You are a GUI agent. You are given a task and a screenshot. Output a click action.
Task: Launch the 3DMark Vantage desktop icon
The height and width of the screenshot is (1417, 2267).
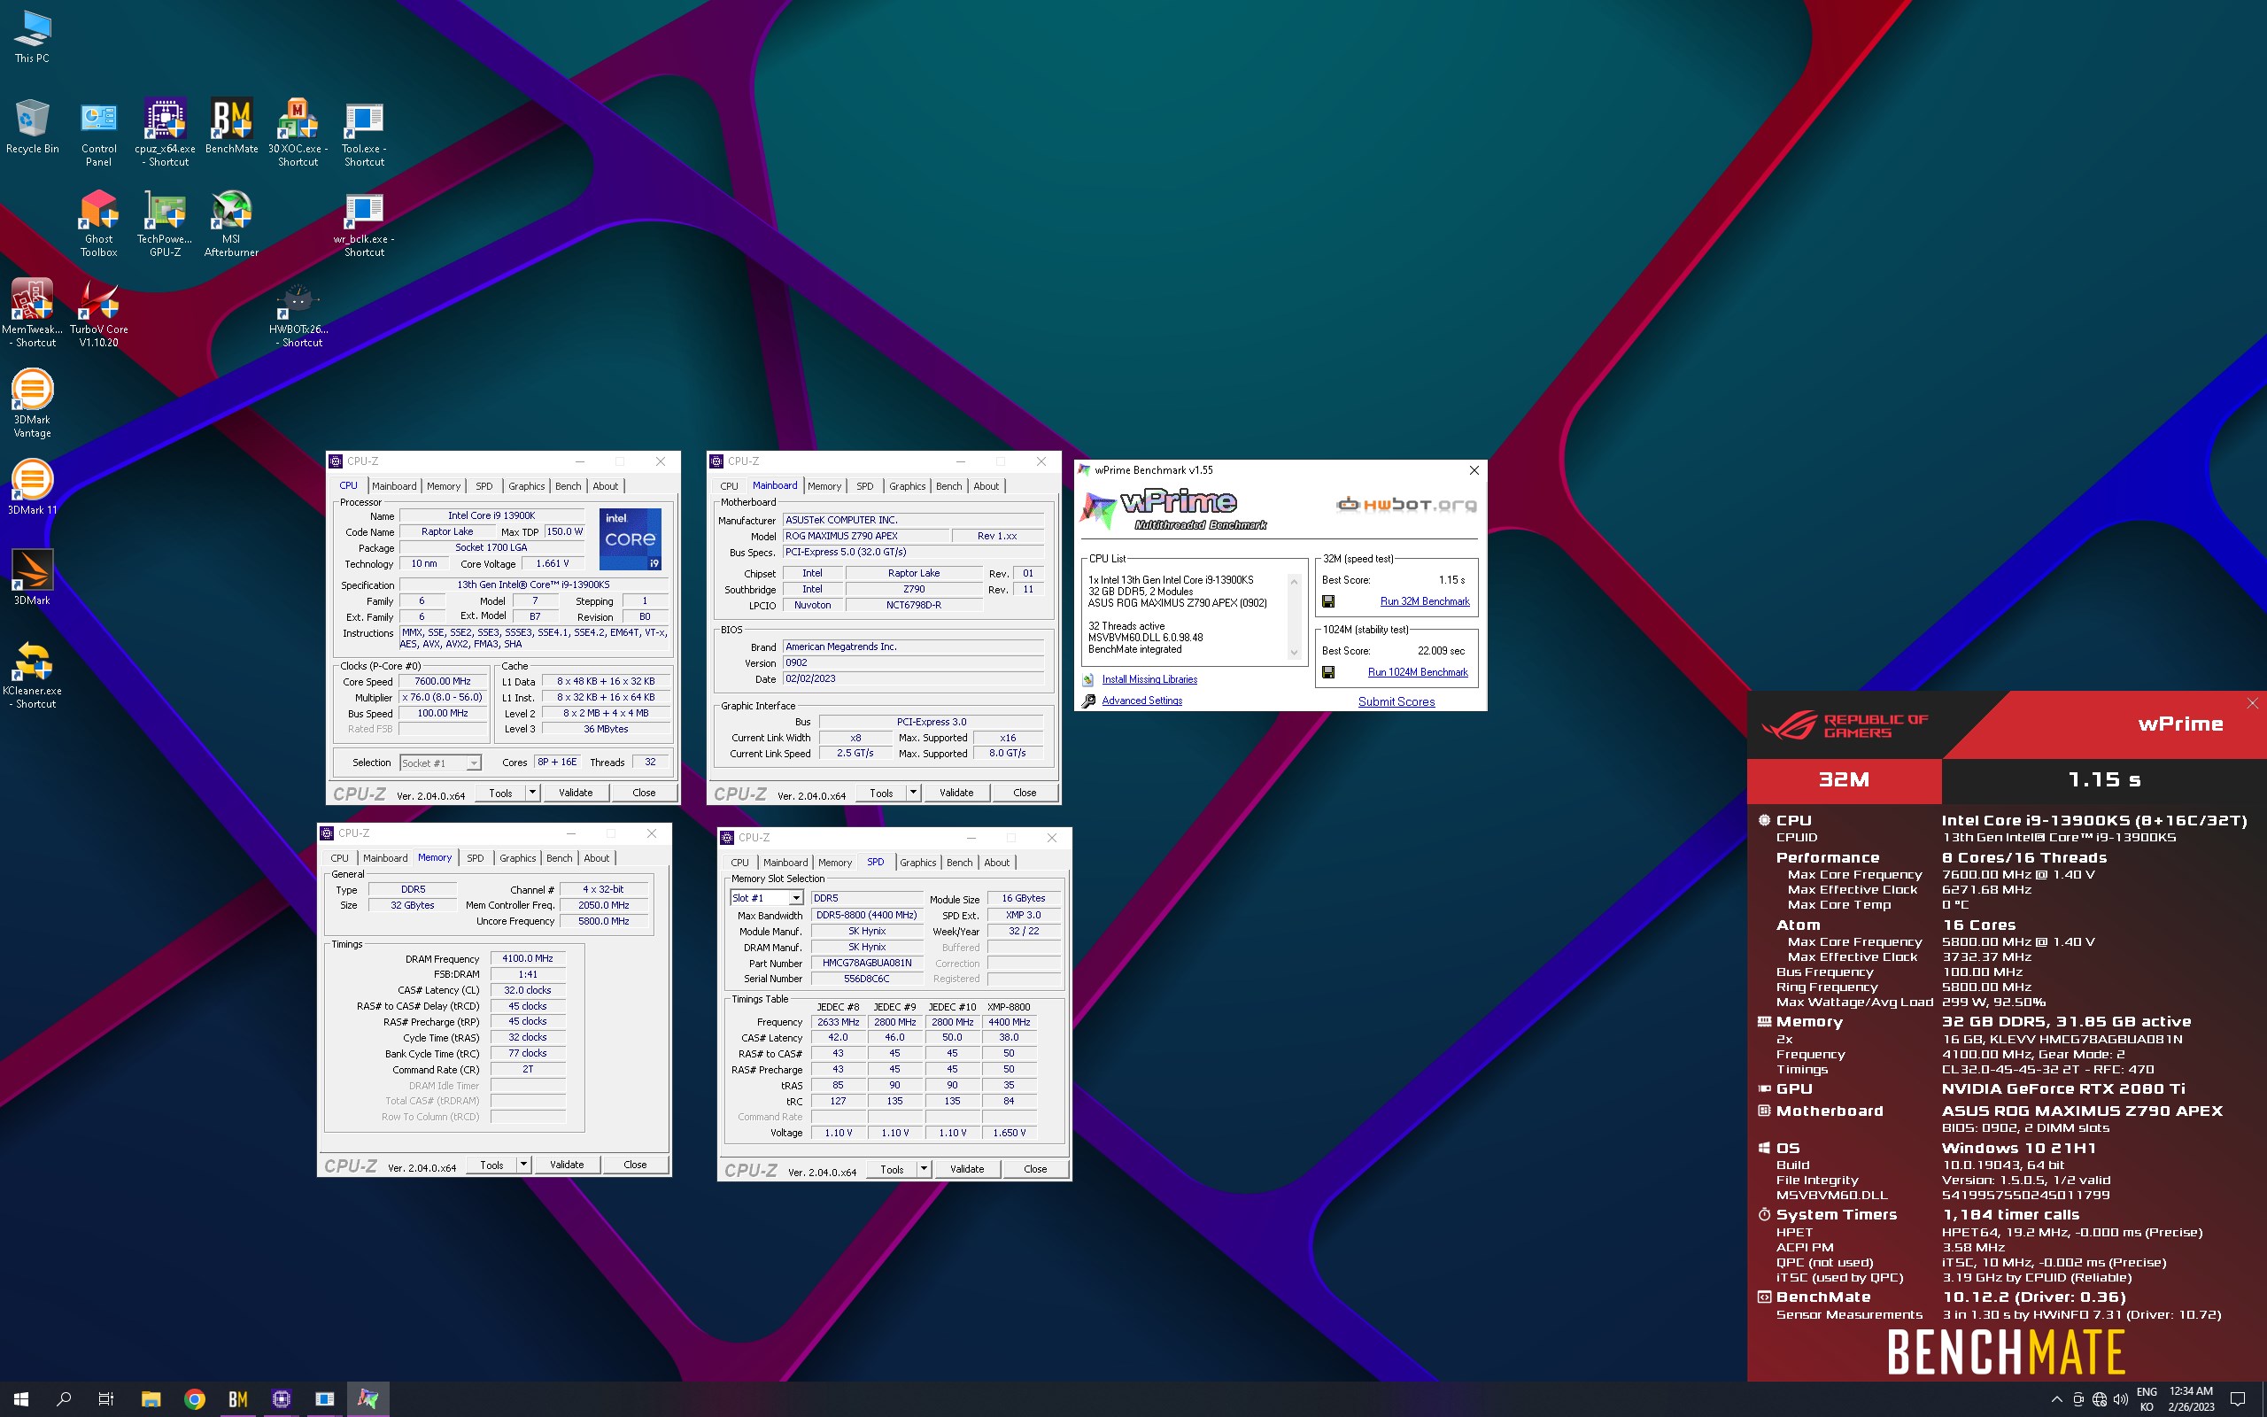click(x=32, y=403)
